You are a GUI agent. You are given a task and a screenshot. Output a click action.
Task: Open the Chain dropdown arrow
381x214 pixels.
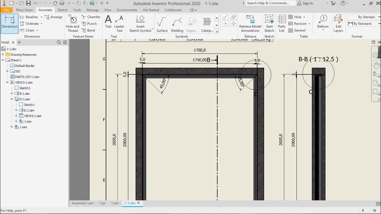pyautogui.click(x=37, y=30)
